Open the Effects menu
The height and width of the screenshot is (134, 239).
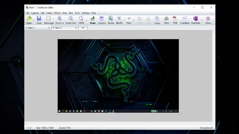coord(57,13)
